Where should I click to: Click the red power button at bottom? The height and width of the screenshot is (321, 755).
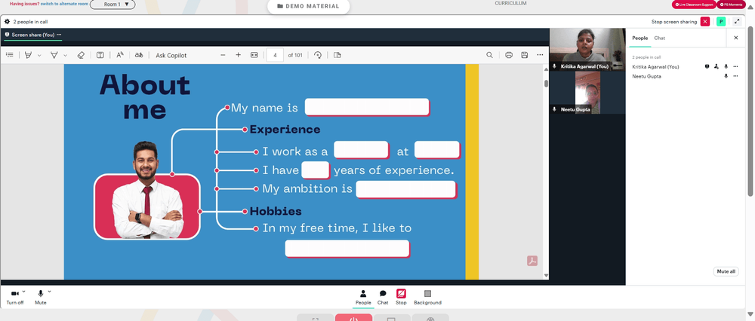[x=353, y=318]
